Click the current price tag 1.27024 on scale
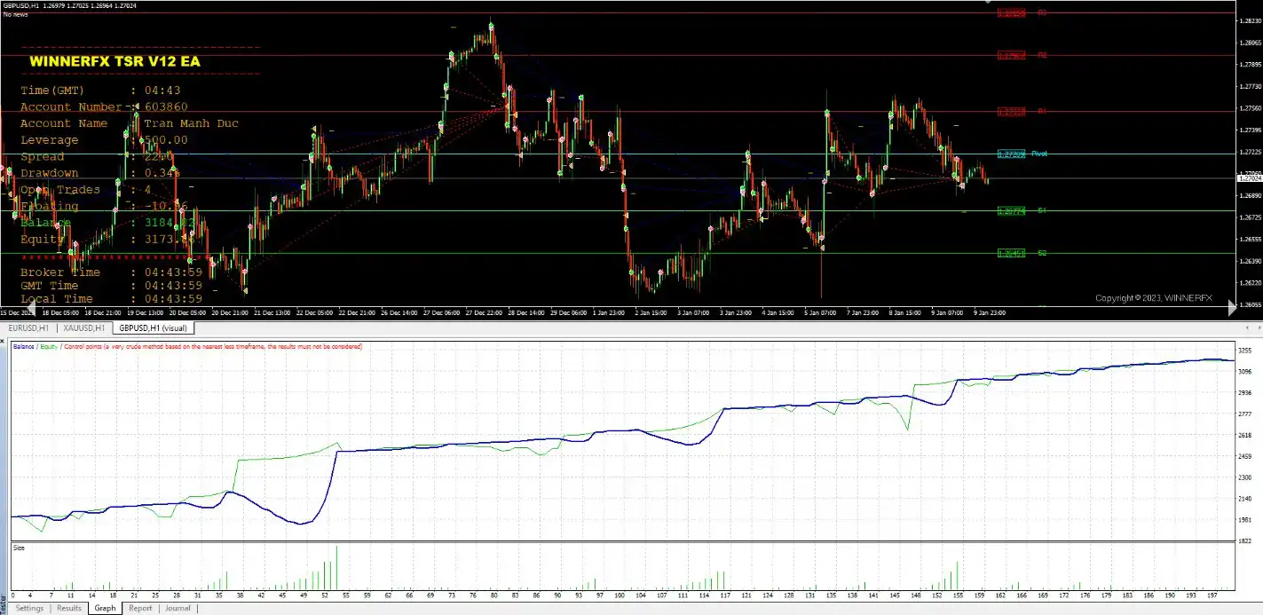 click(1248, 178)
